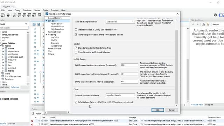Expand the cliente table node

3,49
